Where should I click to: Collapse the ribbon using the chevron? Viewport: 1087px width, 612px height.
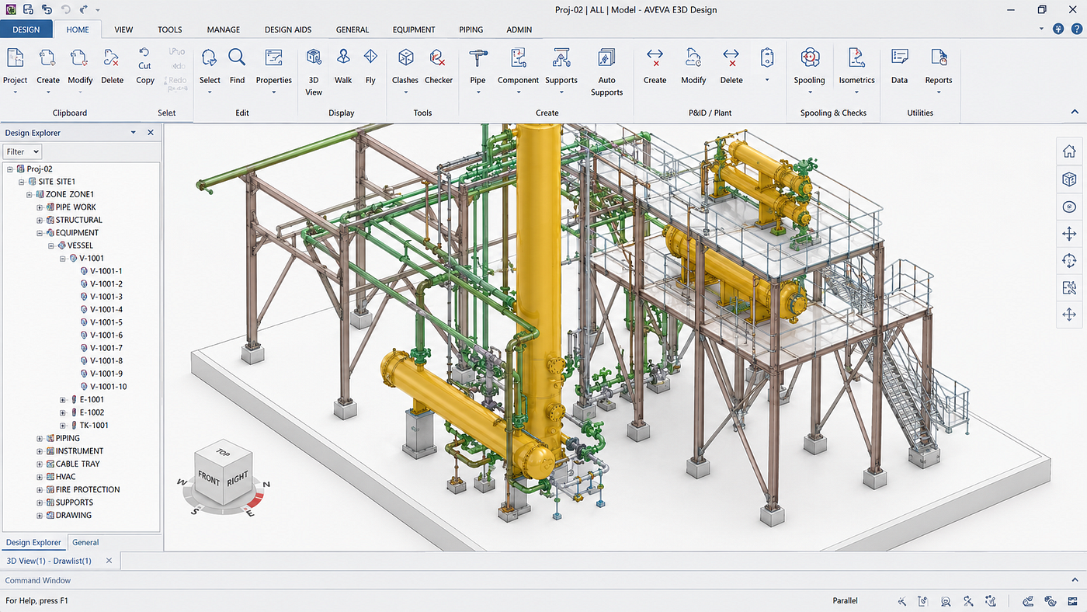(x=1075, y=112)
